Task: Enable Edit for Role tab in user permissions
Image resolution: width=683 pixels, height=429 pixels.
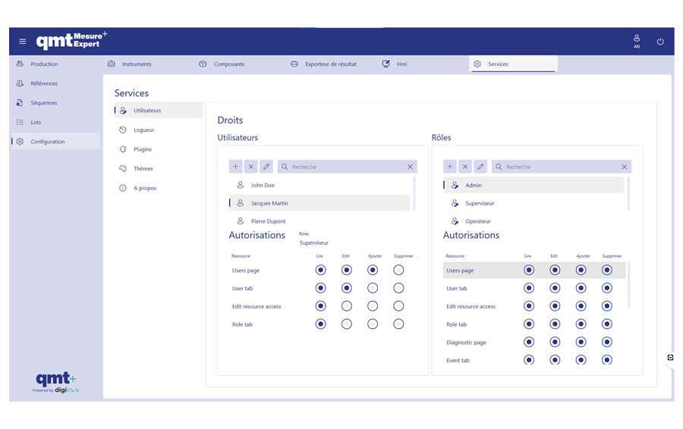Action: [347, 324]
